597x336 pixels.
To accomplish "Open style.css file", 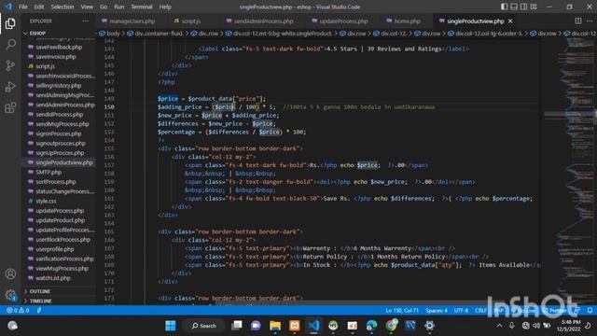I will pyautogui.click(x=46, y=201).
